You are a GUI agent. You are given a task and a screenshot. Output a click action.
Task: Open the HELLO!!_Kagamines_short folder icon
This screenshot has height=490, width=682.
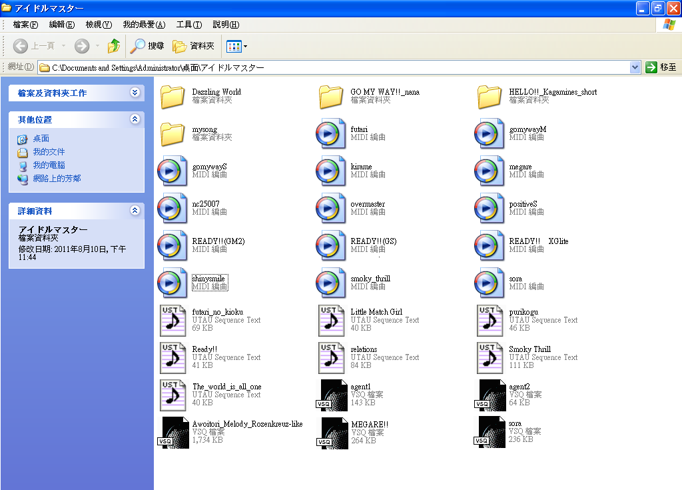click(490, 97)
